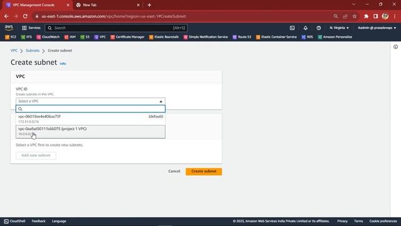This screenshot has width=401, height=226.
Task: Collapse the Select a VPC dropdown
Action: coord(90,101)
